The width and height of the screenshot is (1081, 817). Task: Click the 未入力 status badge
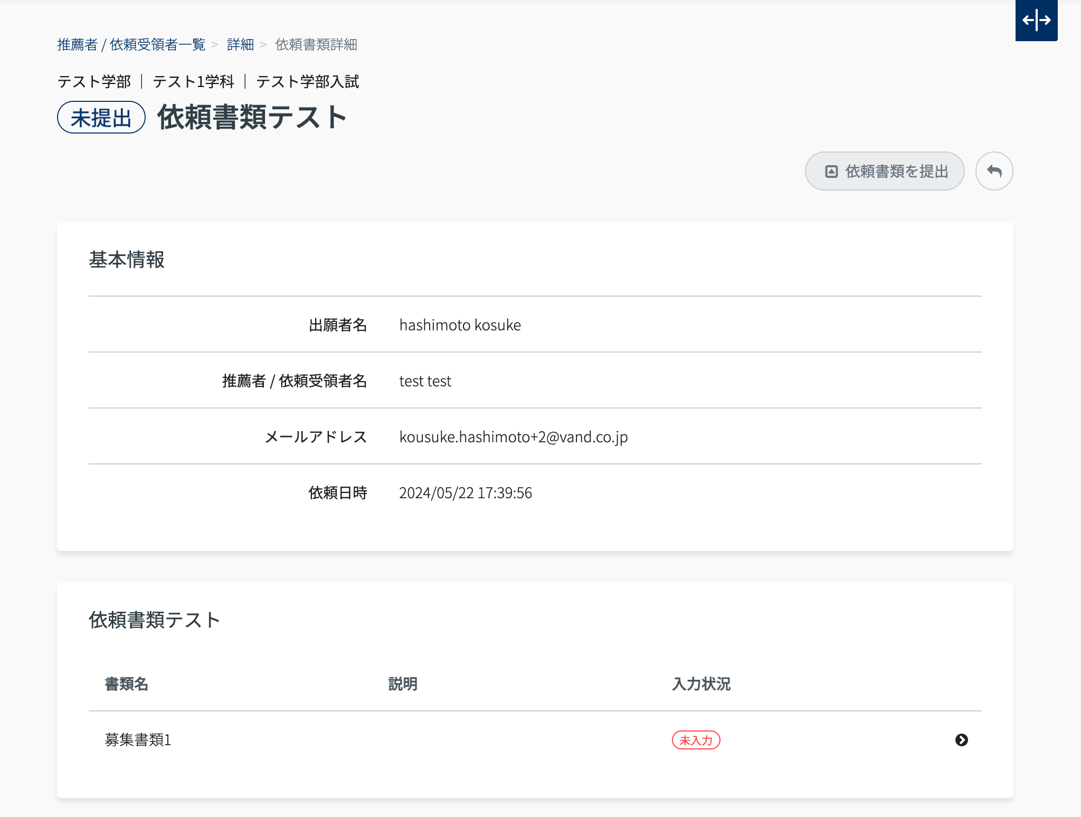(x=696, y=740)
